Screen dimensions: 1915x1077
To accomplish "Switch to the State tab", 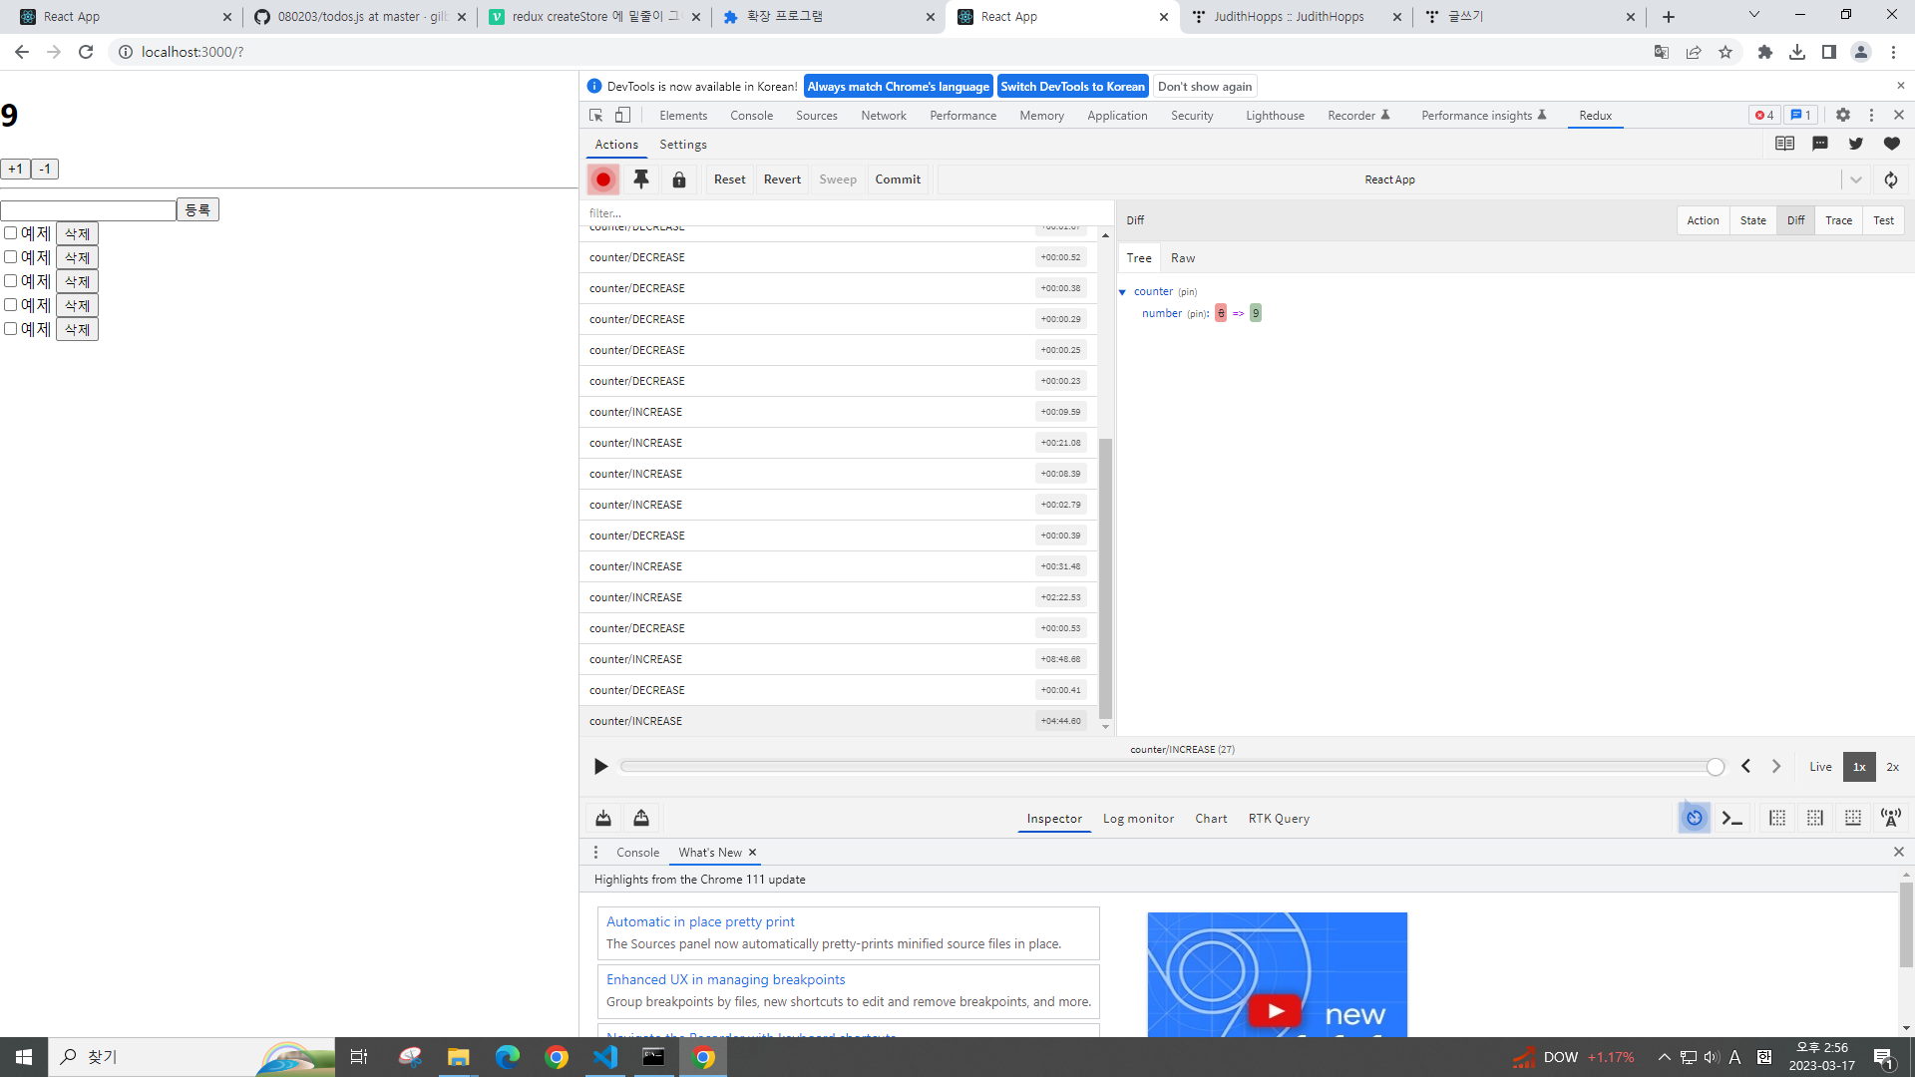I will click(x=1752, y=220).
